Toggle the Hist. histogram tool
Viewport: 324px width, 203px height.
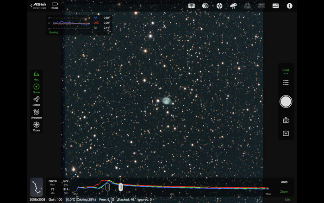pos(37,76)
